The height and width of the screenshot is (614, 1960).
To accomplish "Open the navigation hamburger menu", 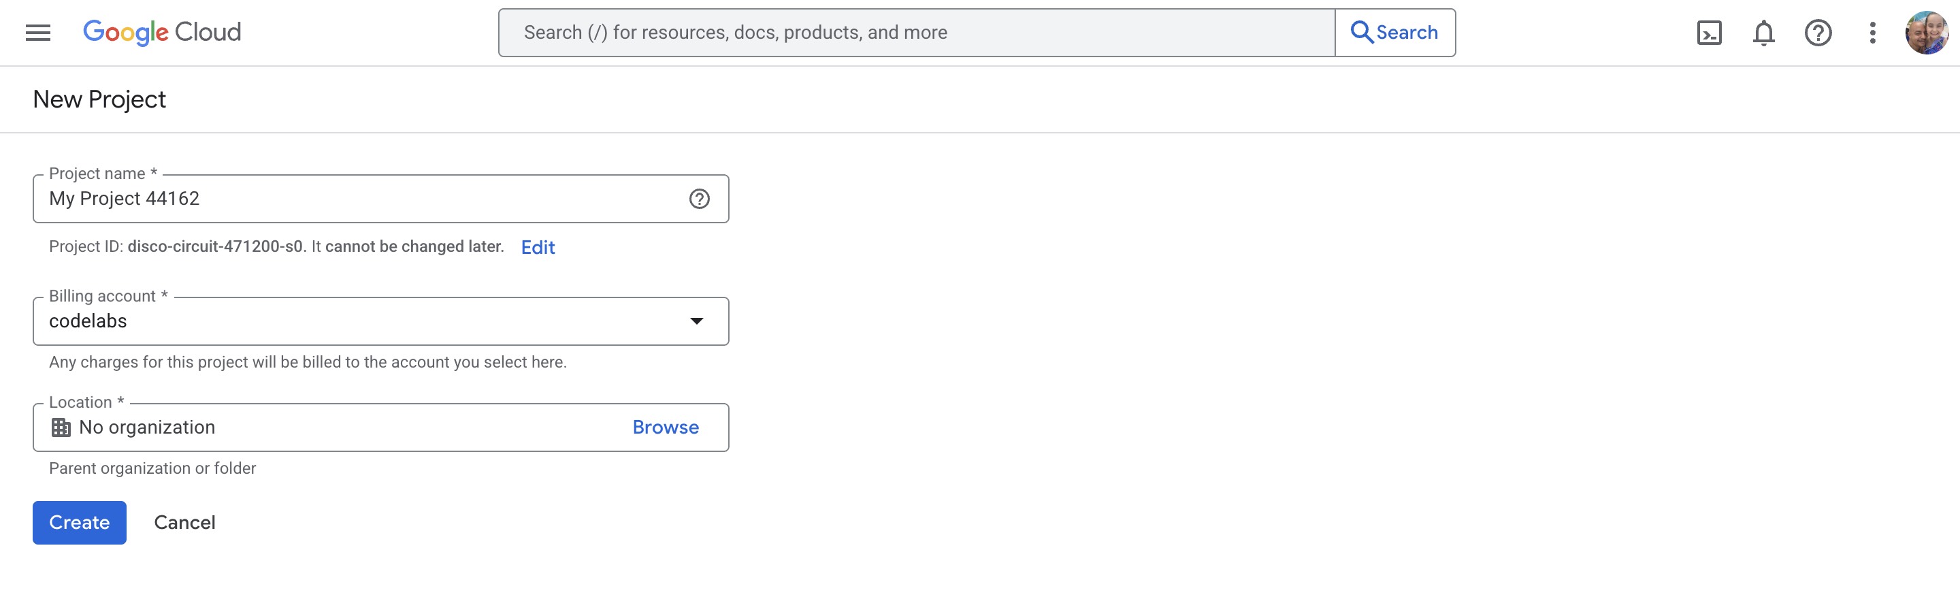I will [x=36, y=32].
